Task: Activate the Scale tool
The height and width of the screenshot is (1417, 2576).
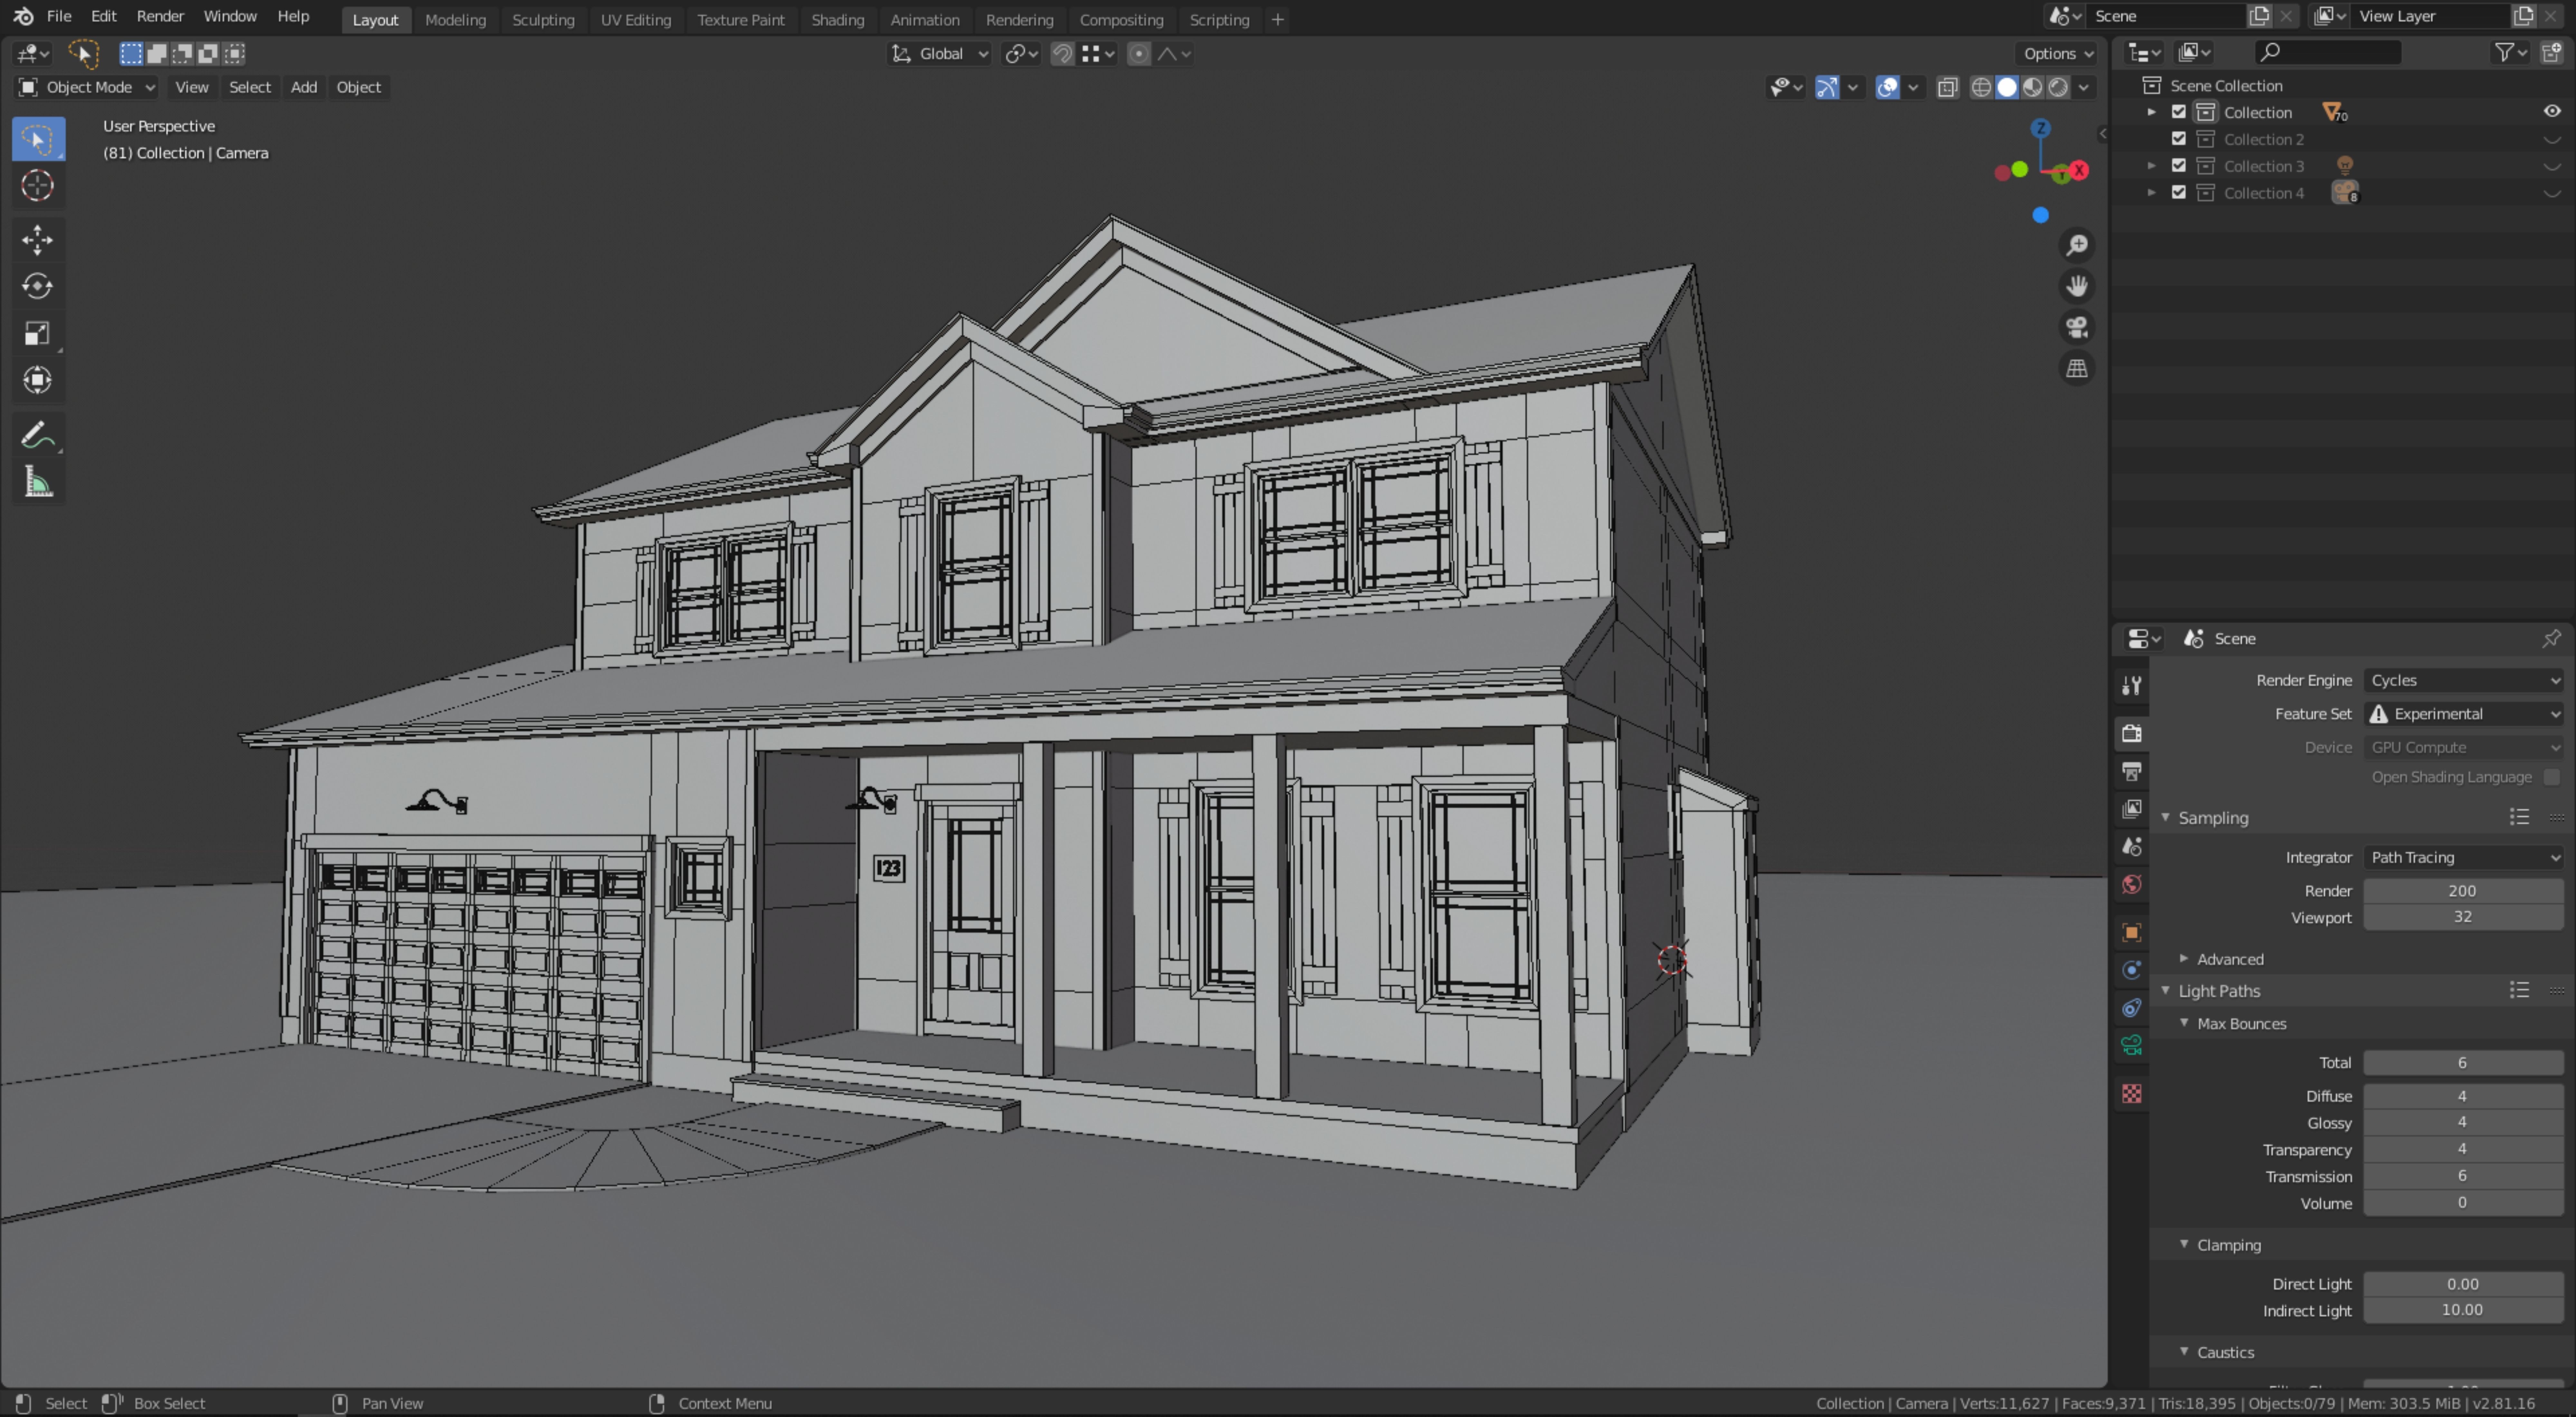Action: click(38, 334)
